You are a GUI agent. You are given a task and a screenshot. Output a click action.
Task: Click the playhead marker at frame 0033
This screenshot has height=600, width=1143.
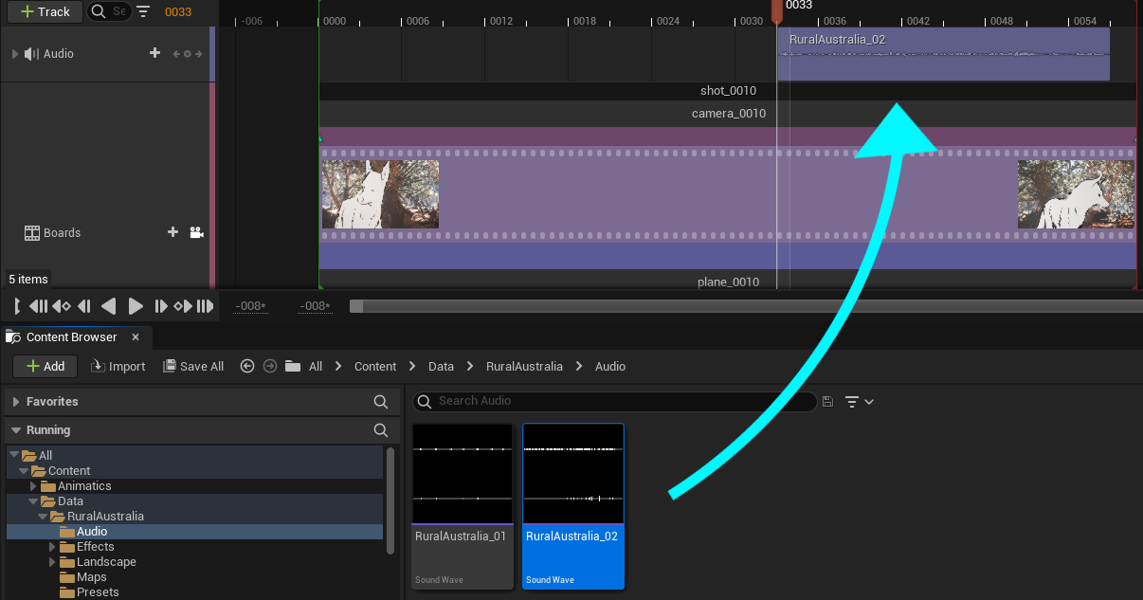pyautogui.click(x=777, y=11)
